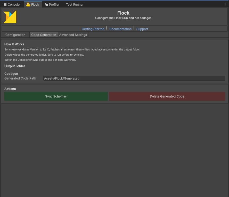
Task: Open the Advanced Settings sub-tab
Action: tap(73, 35)
